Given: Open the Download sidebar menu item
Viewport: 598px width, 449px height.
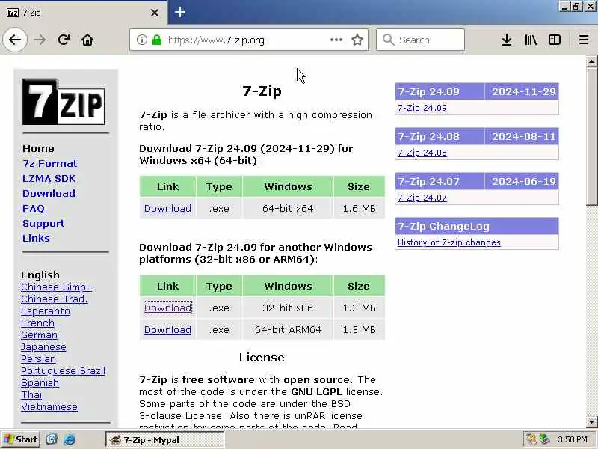Looking at the screenshot, I should [x=49, y=193].
